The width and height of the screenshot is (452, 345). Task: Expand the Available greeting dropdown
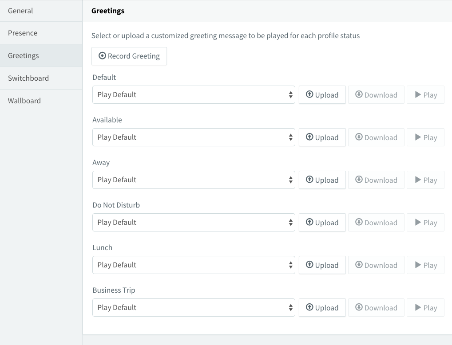click(194, 137)
